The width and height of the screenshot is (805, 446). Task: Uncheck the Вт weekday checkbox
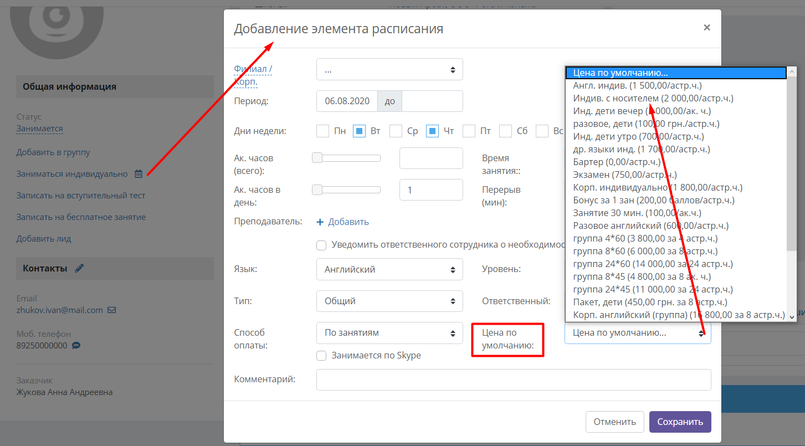359,131
